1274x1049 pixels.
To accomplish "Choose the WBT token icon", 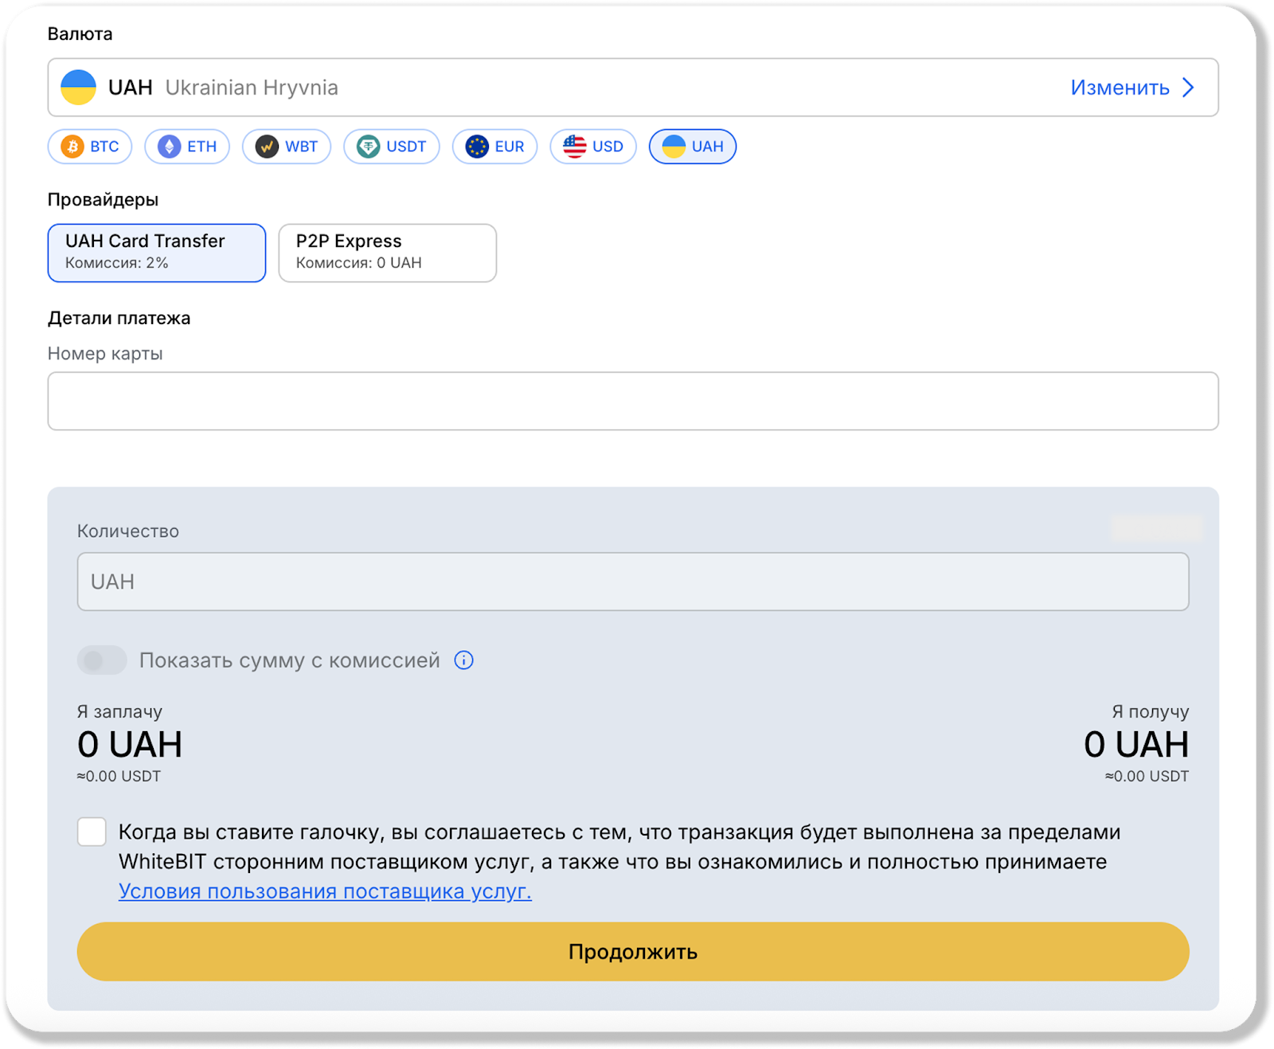I will 267,147.
